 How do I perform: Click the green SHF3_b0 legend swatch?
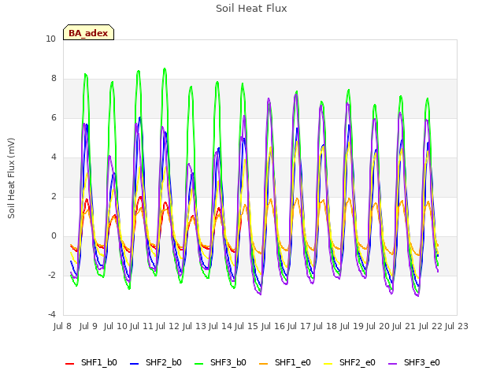(x=199, y=364)
